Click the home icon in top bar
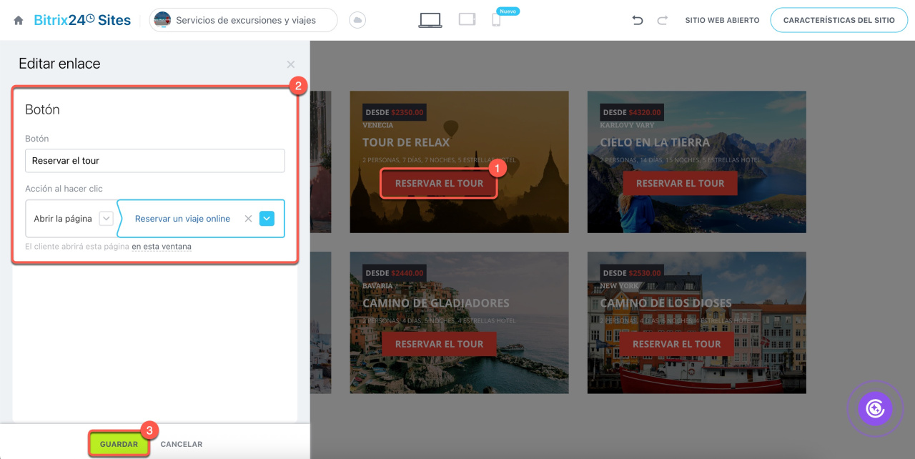 pyautogui.click(x=19, y=21)
